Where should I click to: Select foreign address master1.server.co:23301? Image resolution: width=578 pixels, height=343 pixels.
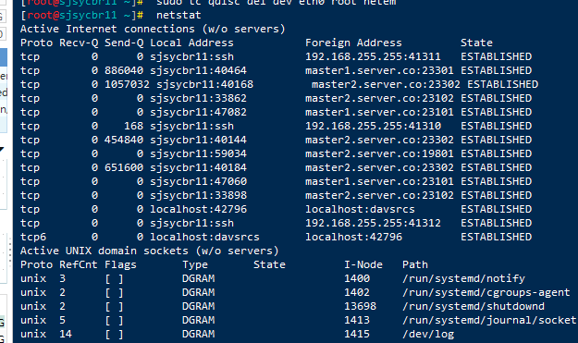[379, 70]
